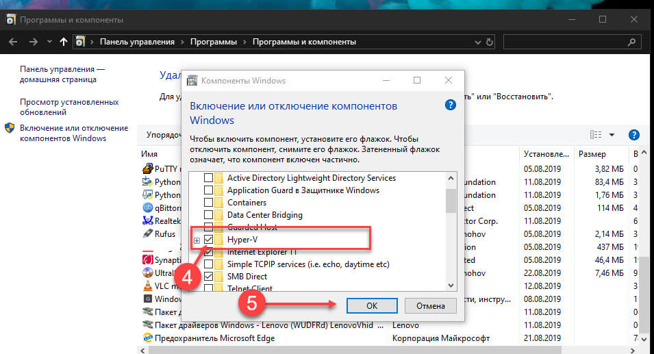Sort by Установлено column header
The width and height of the screenshot is (654, 354).
(546, 154)
